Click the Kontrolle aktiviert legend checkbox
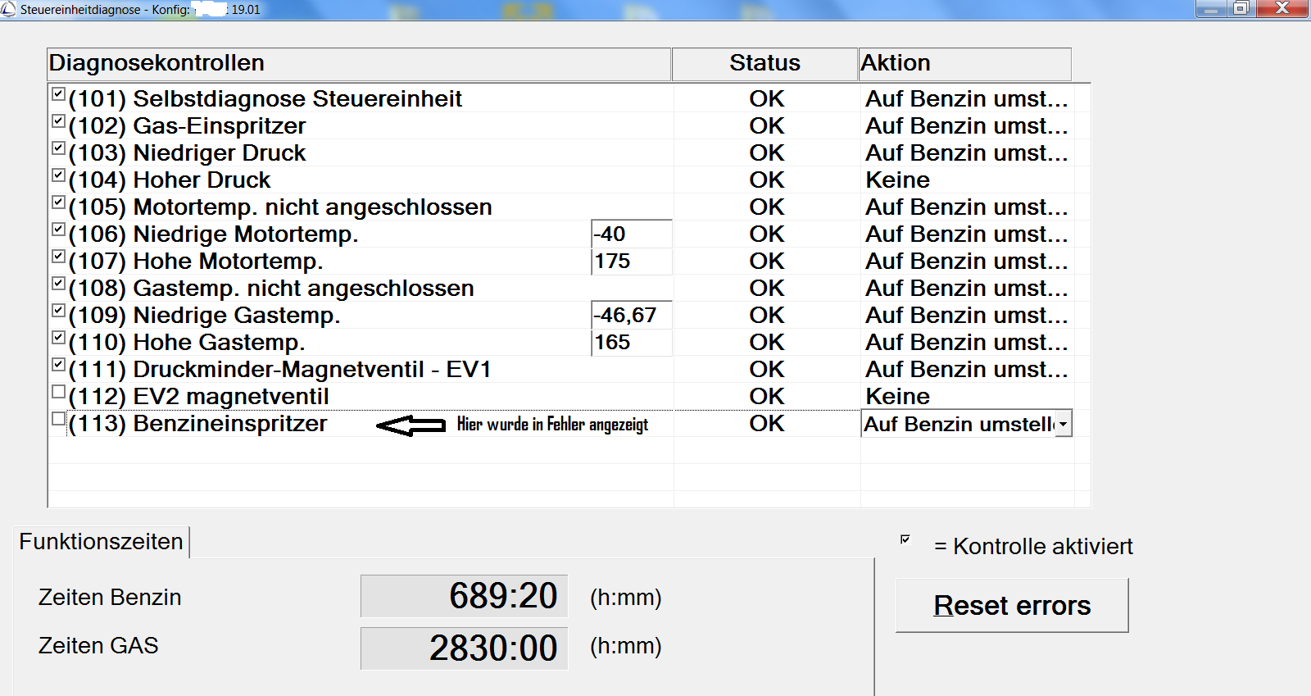This screenshot has width=1311, height=696. coord(905,539)
